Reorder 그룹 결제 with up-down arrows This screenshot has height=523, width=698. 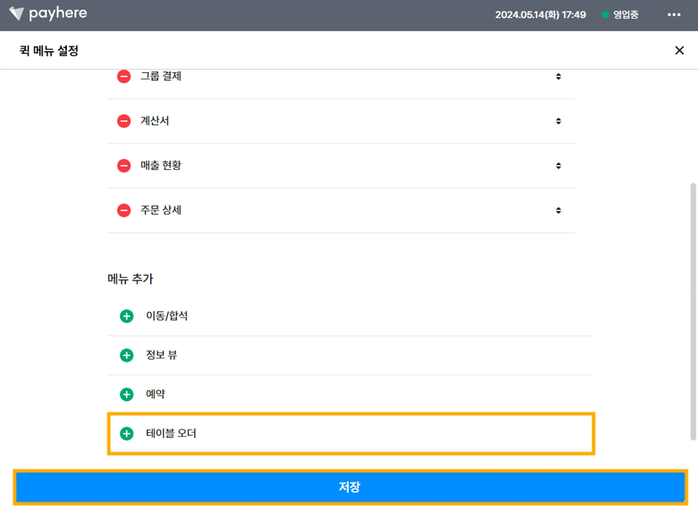(x=558, y=76)
